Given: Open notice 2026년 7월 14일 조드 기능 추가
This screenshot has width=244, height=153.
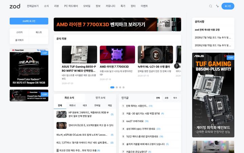Looking at the screenshot, I should [213, 37].
